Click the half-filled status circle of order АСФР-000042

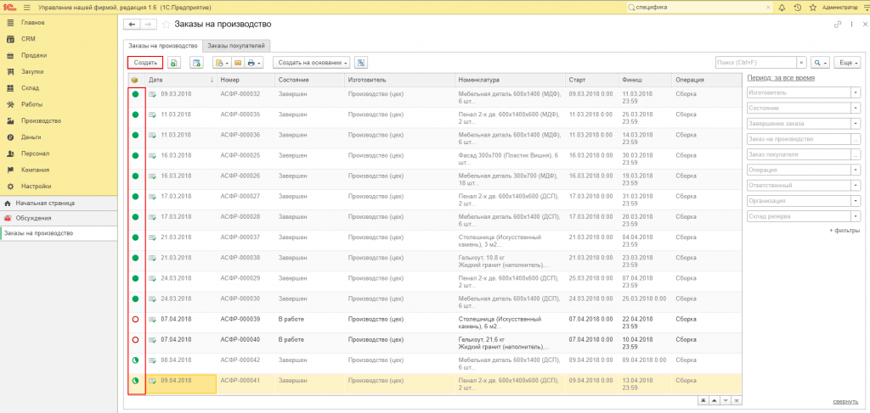(x=135, y=360)
